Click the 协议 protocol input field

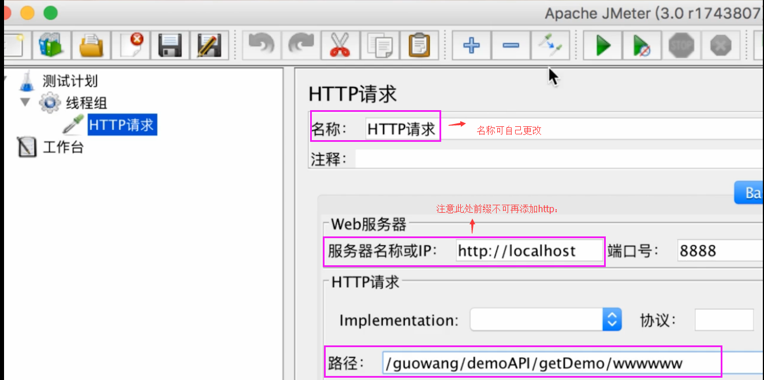point(724,319)
